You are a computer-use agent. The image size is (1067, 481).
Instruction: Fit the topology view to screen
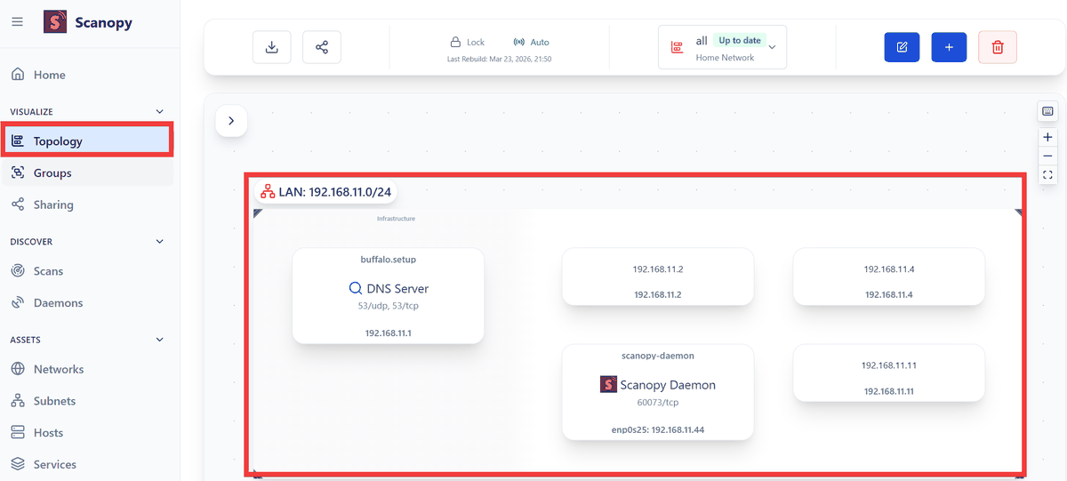click(x=1047, y=175)
